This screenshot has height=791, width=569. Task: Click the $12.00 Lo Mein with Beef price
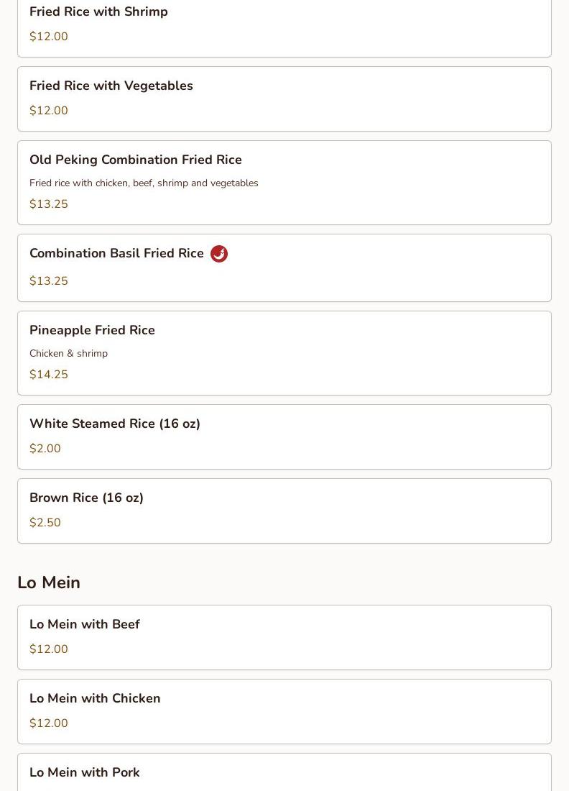tap(49, 649)
